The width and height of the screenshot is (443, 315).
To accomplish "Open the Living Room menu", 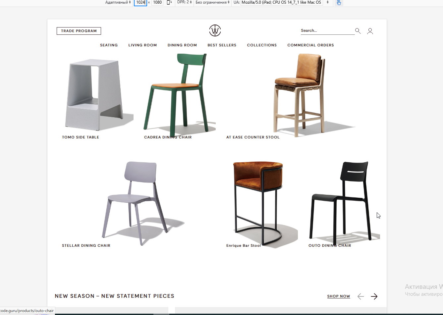I will click(x=143, y=45).
